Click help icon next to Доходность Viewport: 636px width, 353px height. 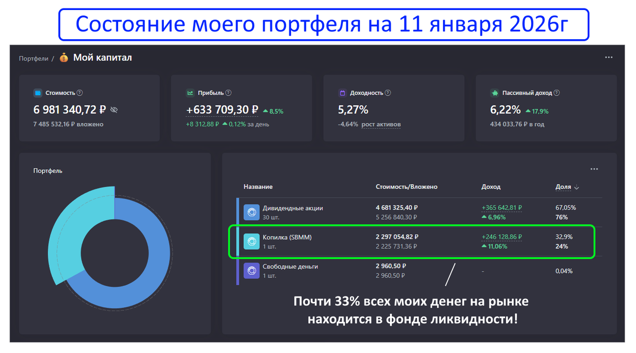click(388, 93)
